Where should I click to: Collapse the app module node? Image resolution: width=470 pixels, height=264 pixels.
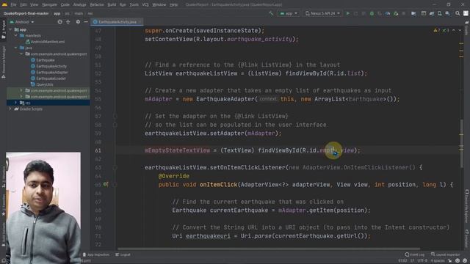10,29
